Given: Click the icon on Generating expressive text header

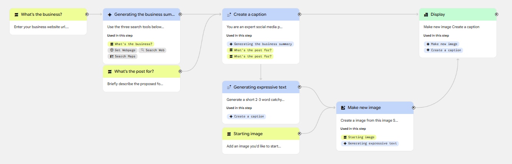Looking at the screenshot, I should click(229, 87).
